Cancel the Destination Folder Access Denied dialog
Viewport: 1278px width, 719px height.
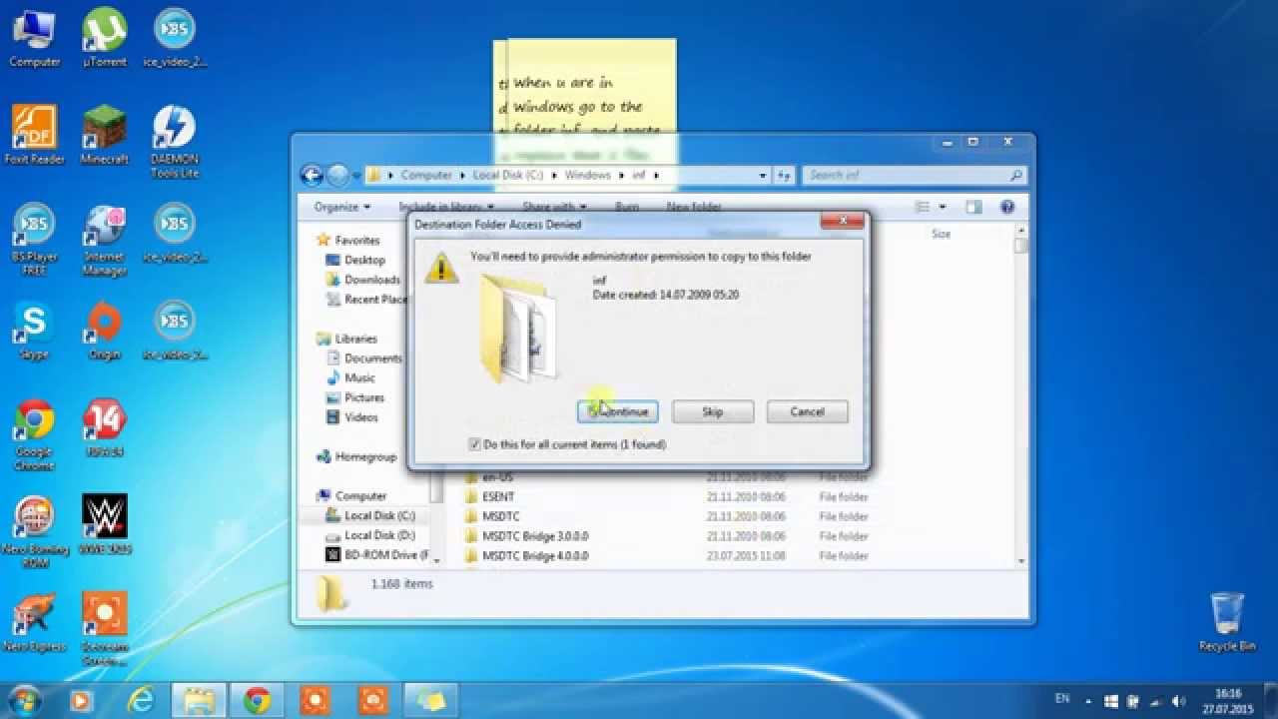coord(807,411)
